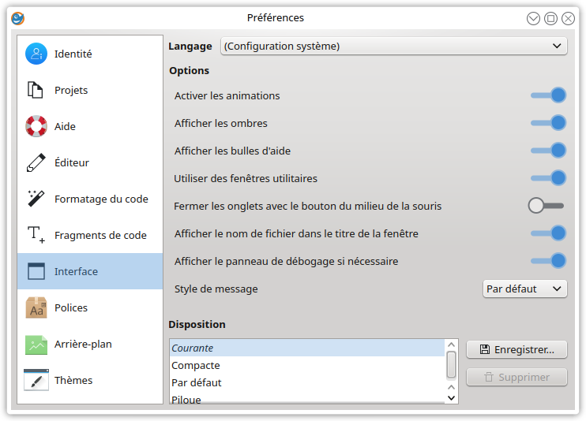Select the Projets documents icon

tap(35, 90)
